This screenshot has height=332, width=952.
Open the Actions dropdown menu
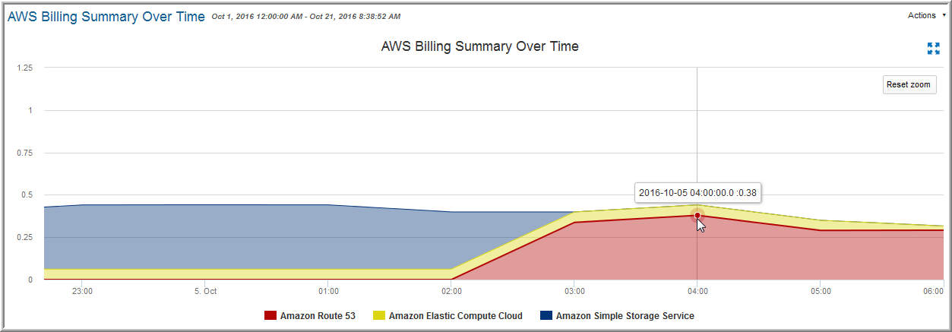click(925, 15)
